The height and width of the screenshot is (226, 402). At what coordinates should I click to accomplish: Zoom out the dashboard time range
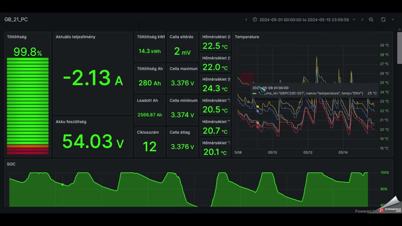[x=371, y=19]
